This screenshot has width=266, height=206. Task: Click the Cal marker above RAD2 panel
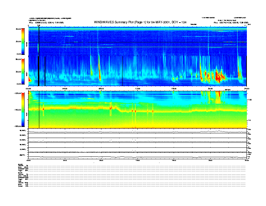(39, 25)
